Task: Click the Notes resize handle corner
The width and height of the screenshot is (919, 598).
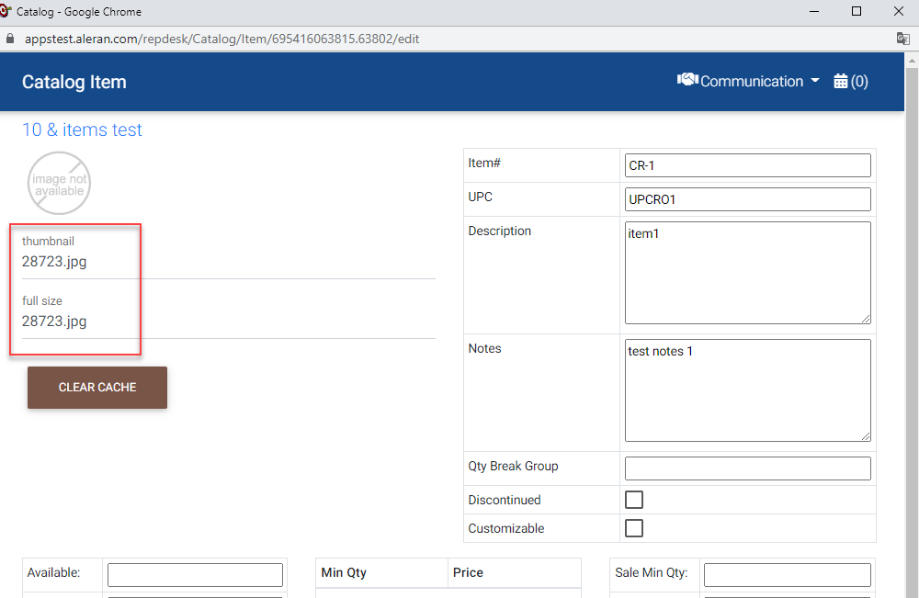Action: [x=866, y=436]
